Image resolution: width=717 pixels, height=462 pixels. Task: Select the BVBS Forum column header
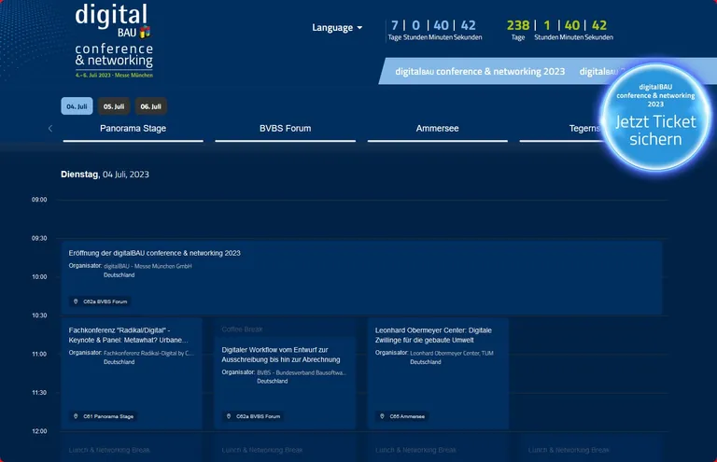click(285, 129)
